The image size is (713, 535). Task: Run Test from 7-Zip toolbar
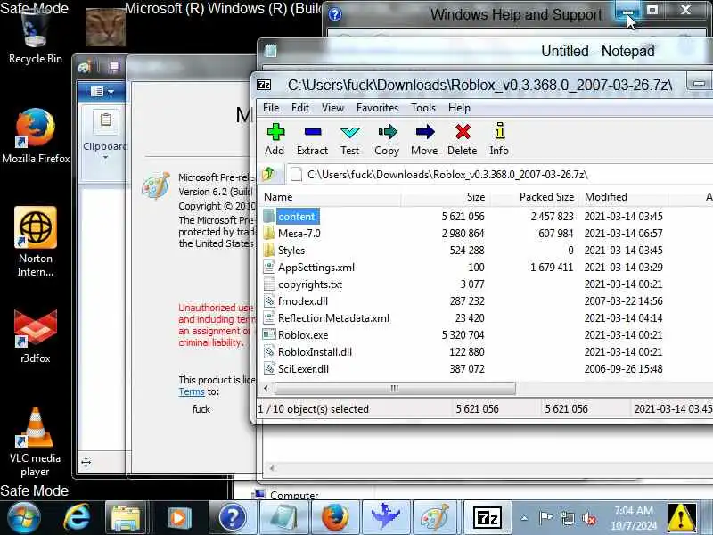[349, 139]
